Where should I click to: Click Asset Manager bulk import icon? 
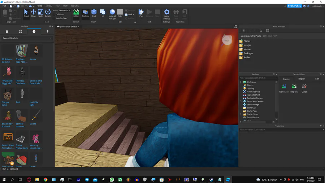tap(261, 30)
